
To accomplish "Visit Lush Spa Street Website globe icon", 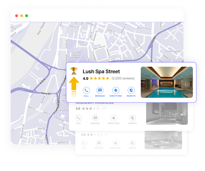I will click(x=131, y=90).
